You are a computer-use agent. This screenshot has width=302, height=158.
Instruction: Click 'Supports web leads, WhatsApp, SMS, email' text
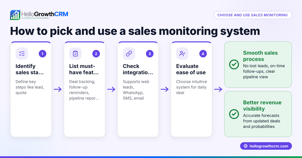(136, 90)
